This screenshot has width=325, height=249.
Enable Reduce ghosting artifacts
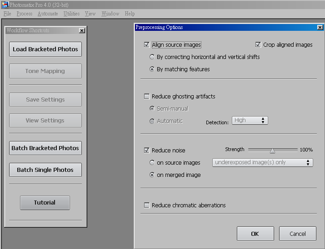[146, 96]
